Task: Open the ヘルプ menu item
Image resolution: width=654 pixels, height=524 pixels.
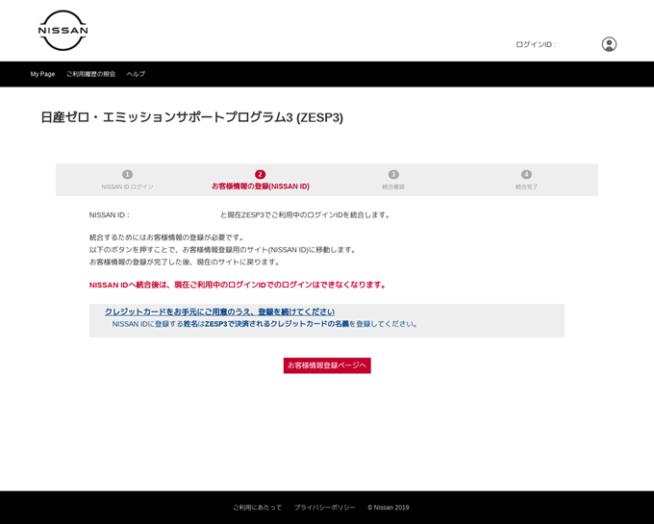Action: tap(136, 74)
